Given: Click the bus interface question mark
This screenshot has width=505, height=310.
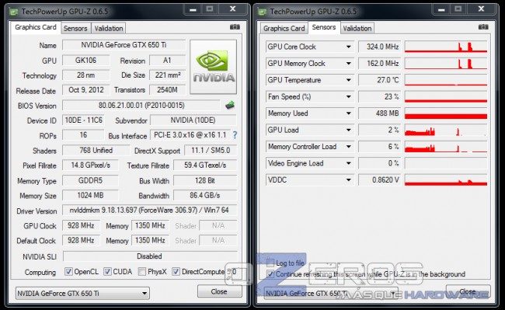Looking at the screenshot, I should (235, 135).
